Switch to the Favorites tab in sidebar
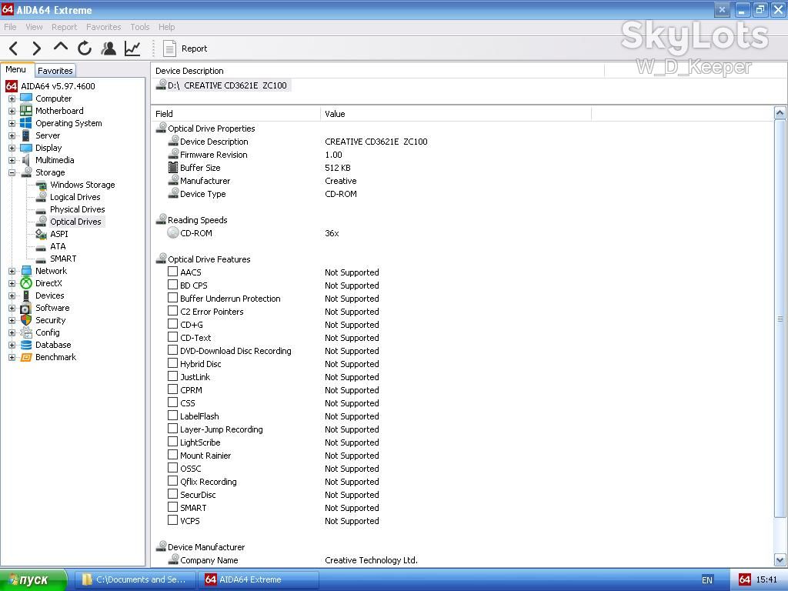 pyautogui.click(x=55, y=71)
